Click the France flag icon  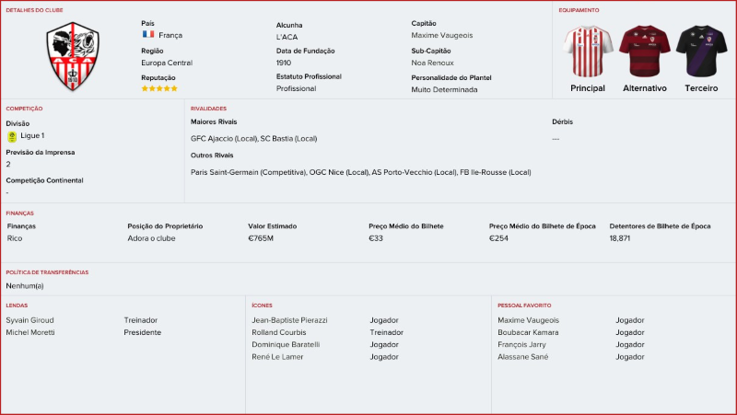147,35
